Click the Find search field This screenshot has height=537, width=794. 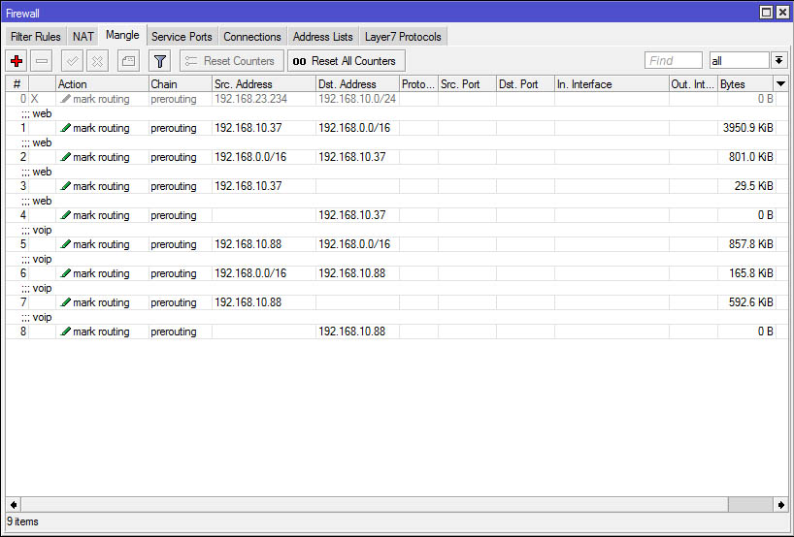click(x=673, y=61)
